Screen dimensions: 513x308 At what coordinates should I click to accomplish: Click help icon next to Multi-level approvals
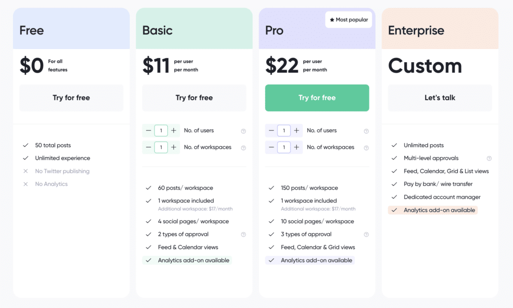click(x=489, y=158)
